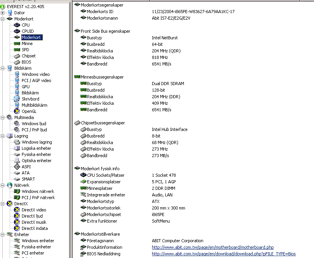Click the Chipset icon in tree
Viewport: 314px width, 258px height.
(x=17, y=56)
